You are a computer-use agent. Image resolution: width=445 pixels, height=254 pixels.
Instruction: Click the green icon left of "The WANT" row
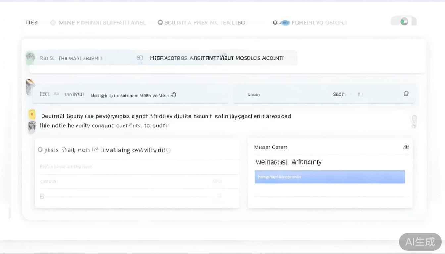[30, 58]
